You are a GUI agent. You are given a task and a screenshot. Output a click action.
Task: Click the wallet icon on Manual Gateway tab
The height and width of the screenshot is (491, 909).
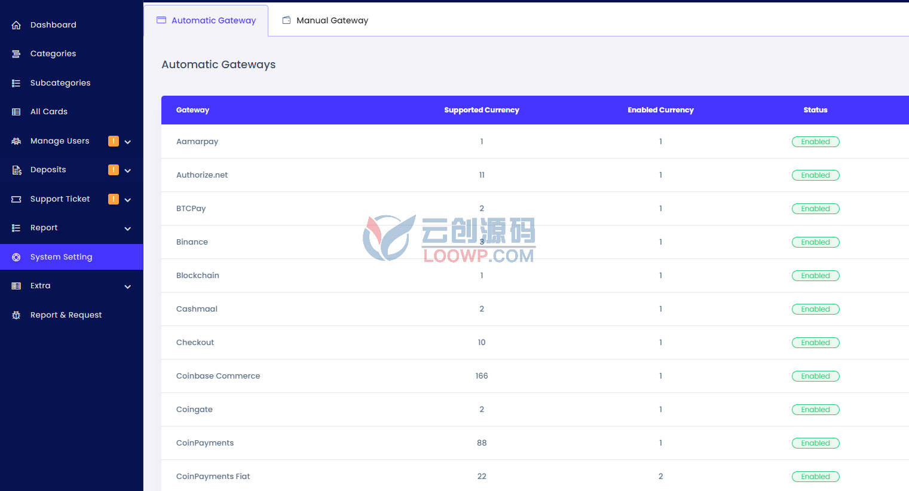click(286, 20)
